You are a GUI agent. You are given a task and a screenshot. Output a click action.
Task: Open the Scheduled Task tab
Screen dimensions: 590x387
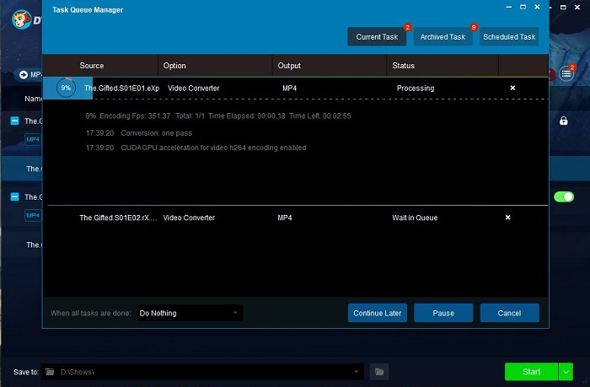pos(509,37)
